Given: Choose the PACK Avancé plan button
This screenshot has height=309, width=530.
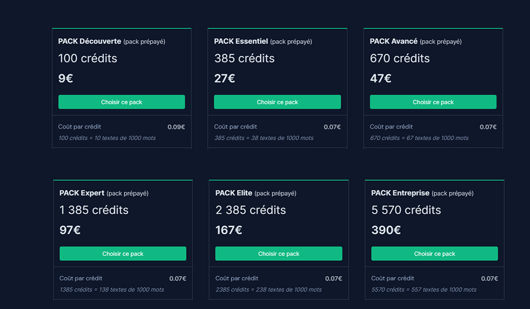Looking at the screenshot, I should pyautogui.click(x=433, y=102).
